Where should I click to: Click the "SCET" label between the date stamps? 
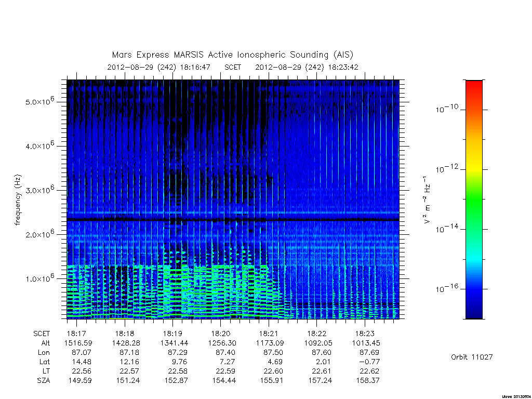[x=233, y=67]
